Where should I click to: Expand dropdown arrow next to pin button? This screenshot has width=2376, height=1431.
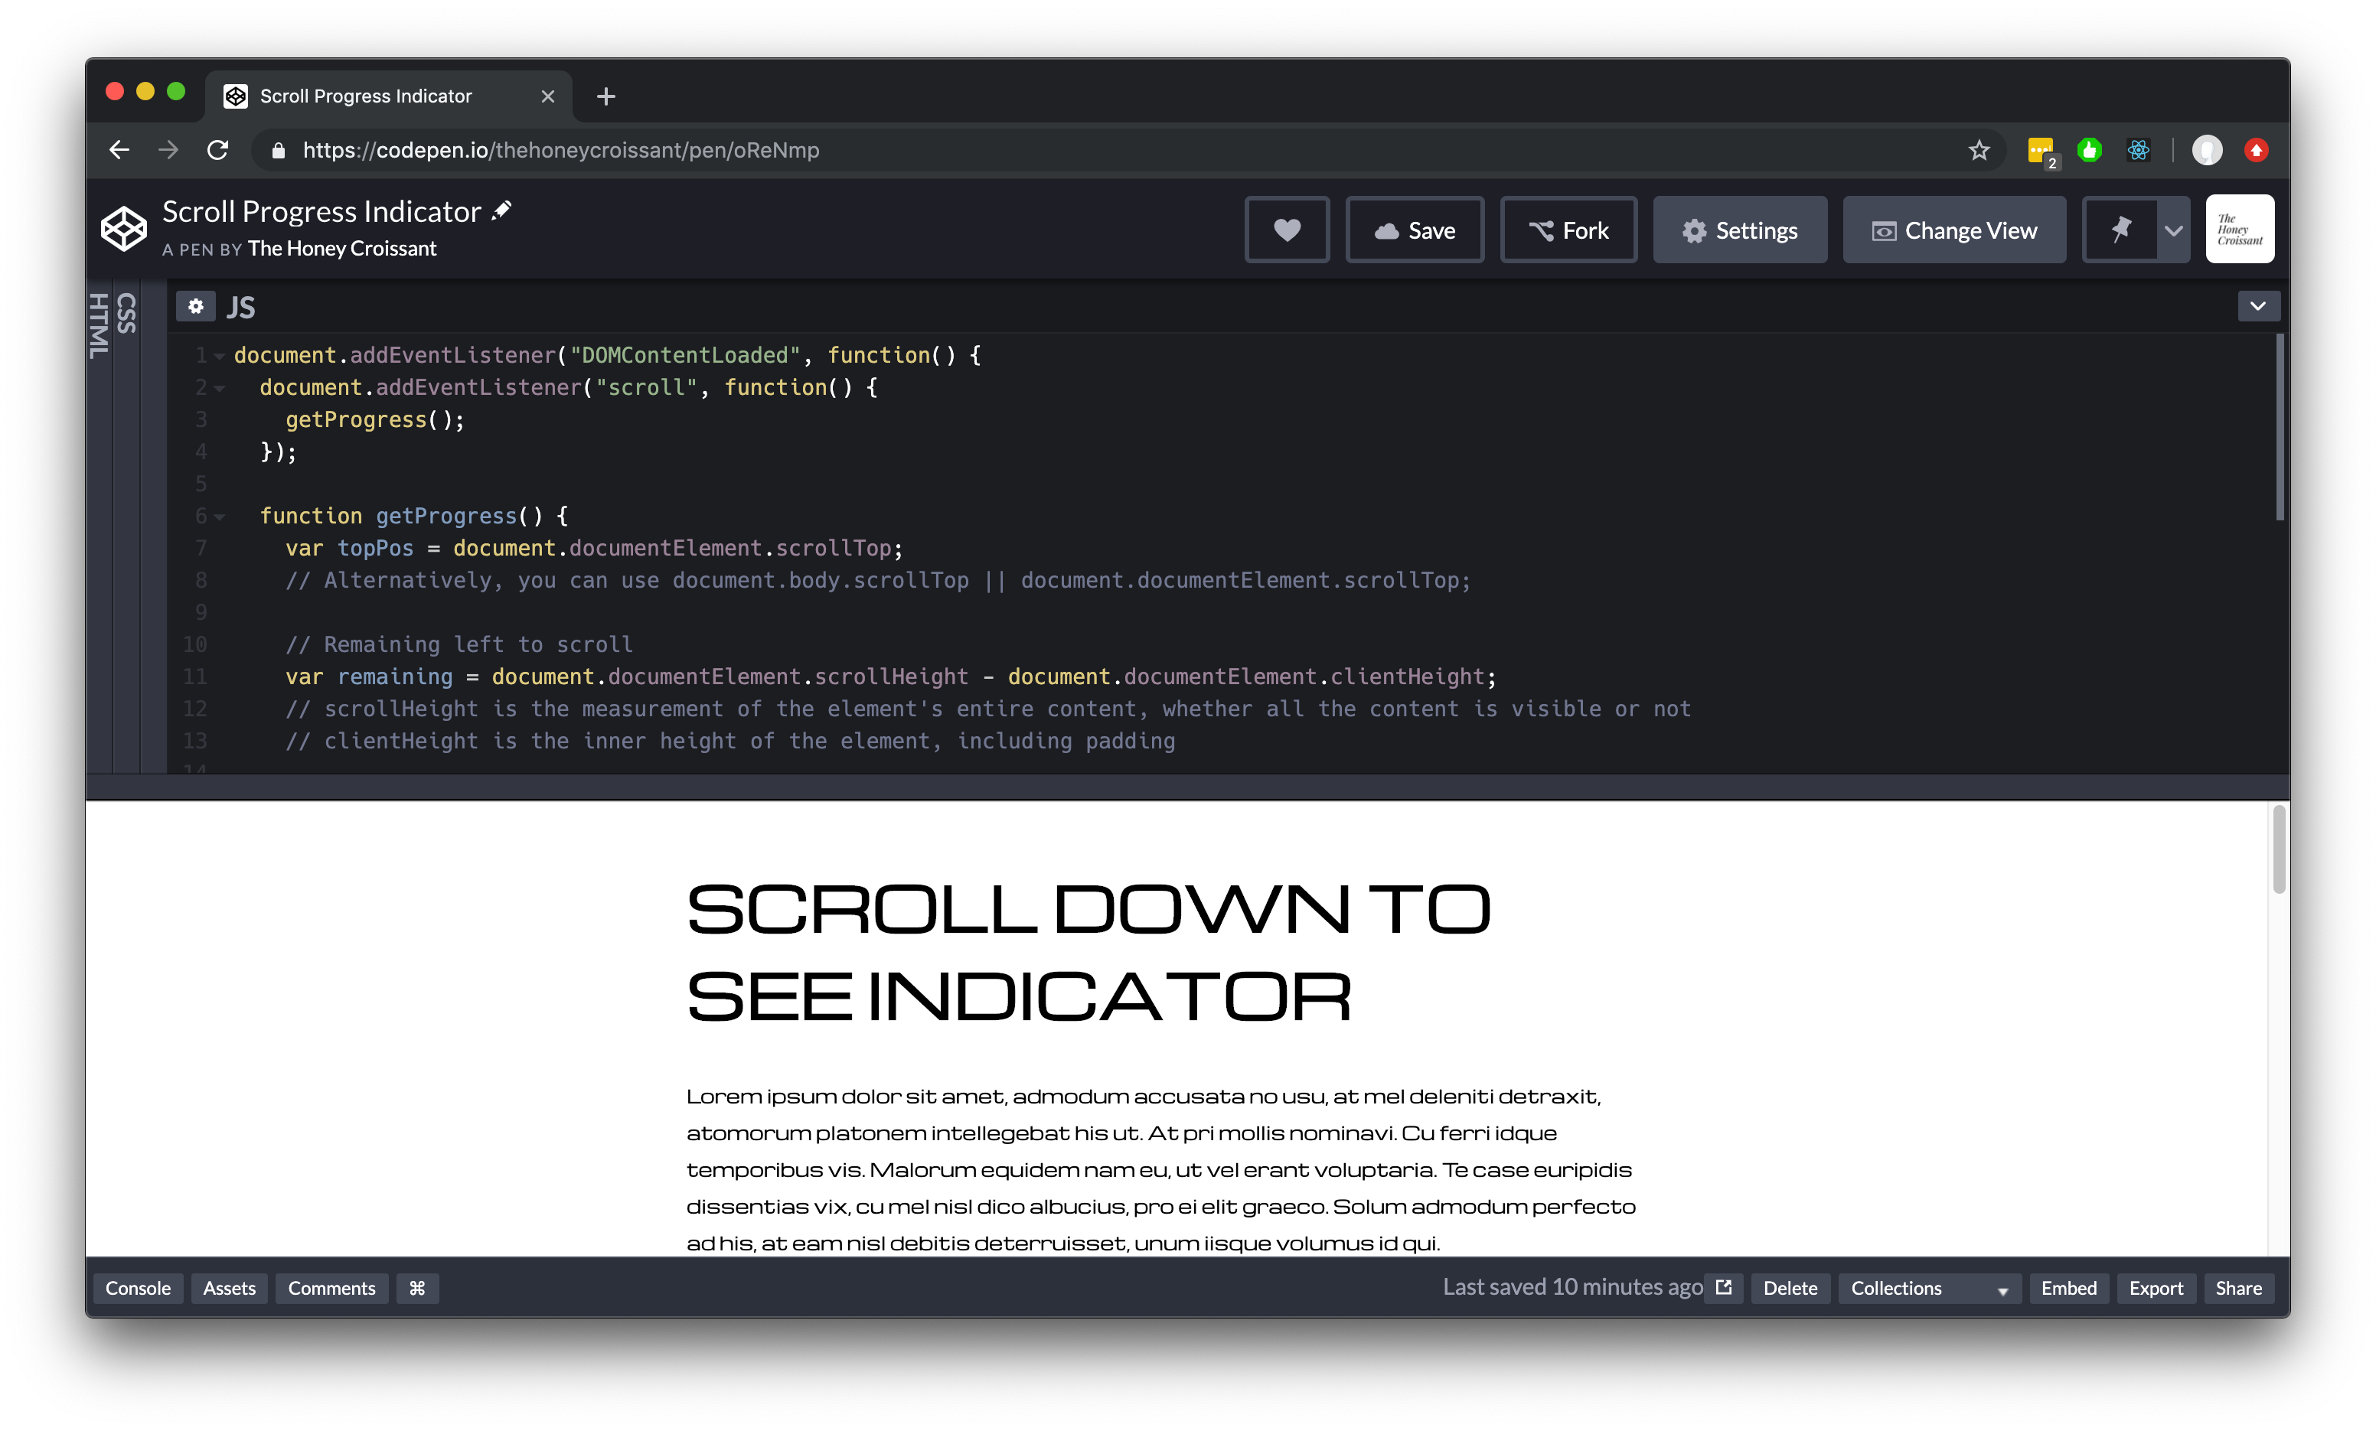click(x=2173, y=230)
